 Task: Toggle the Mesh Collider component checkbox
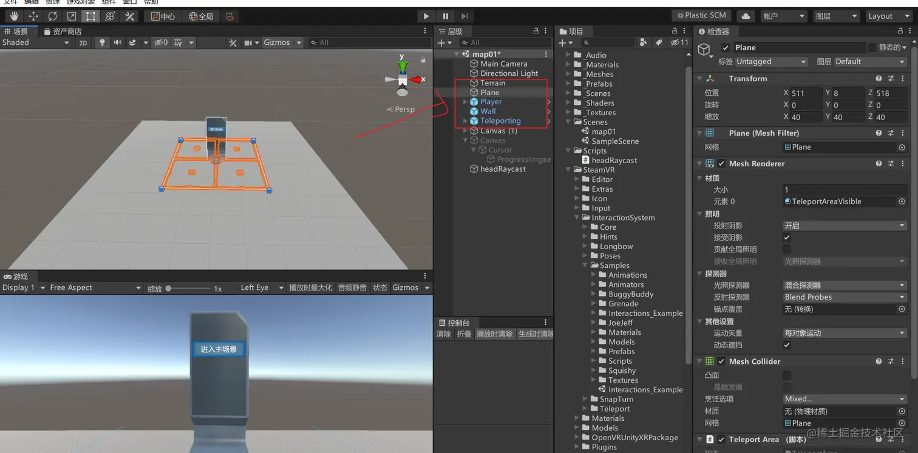(x=721, y=361)
